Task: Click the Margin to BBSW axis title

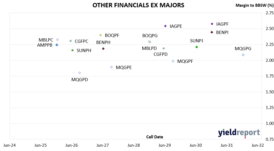Action: click(255, 5)
